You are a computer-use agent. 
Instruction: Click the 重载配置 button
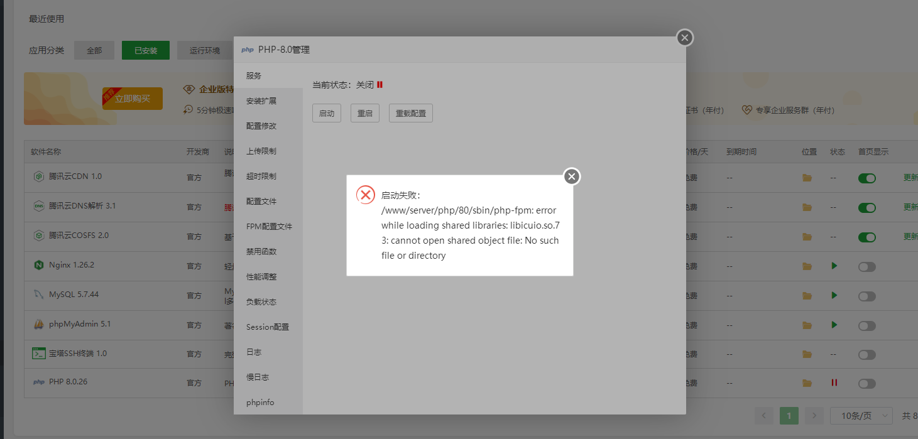tap(411, 113)
